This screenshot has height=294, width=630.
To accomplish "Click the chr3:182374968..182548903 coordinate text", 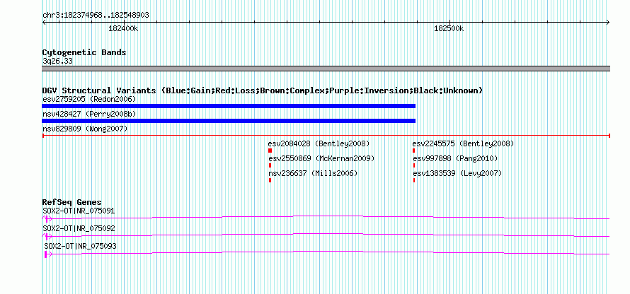I will click(96, 16).
